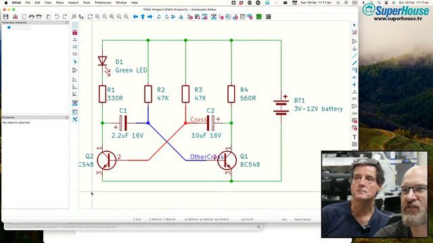Close the Schematic Hierarchy panel
The image size is (433, 243).
[67, 22]
